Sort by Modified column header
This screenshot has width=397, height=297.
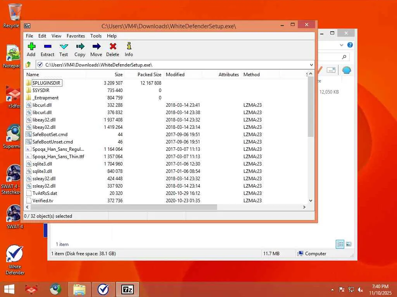183,75
